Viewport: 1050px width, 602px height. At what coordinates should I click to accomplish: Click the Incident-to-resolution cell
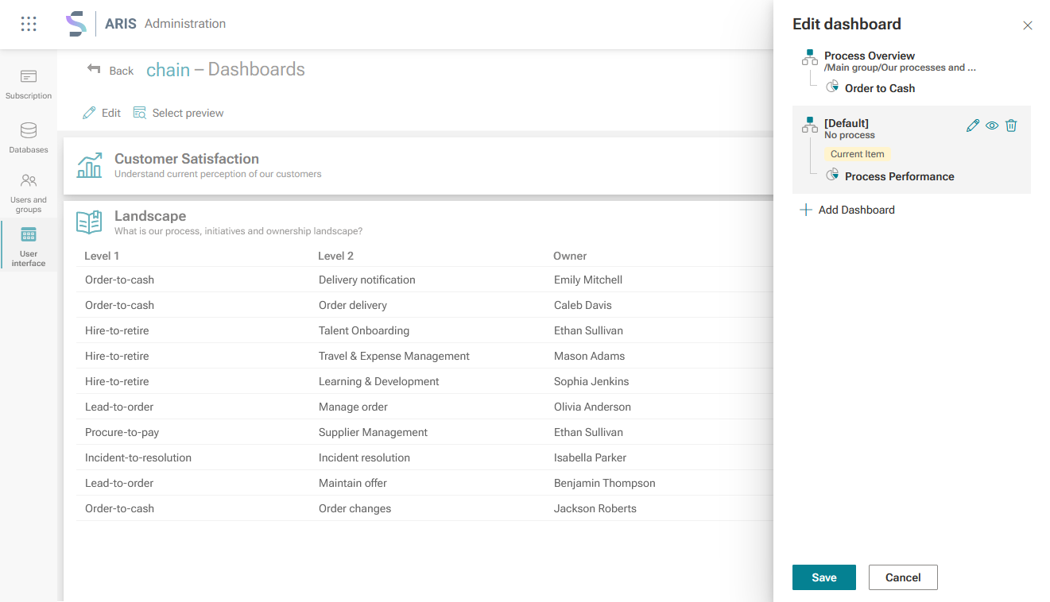(138, 457)
